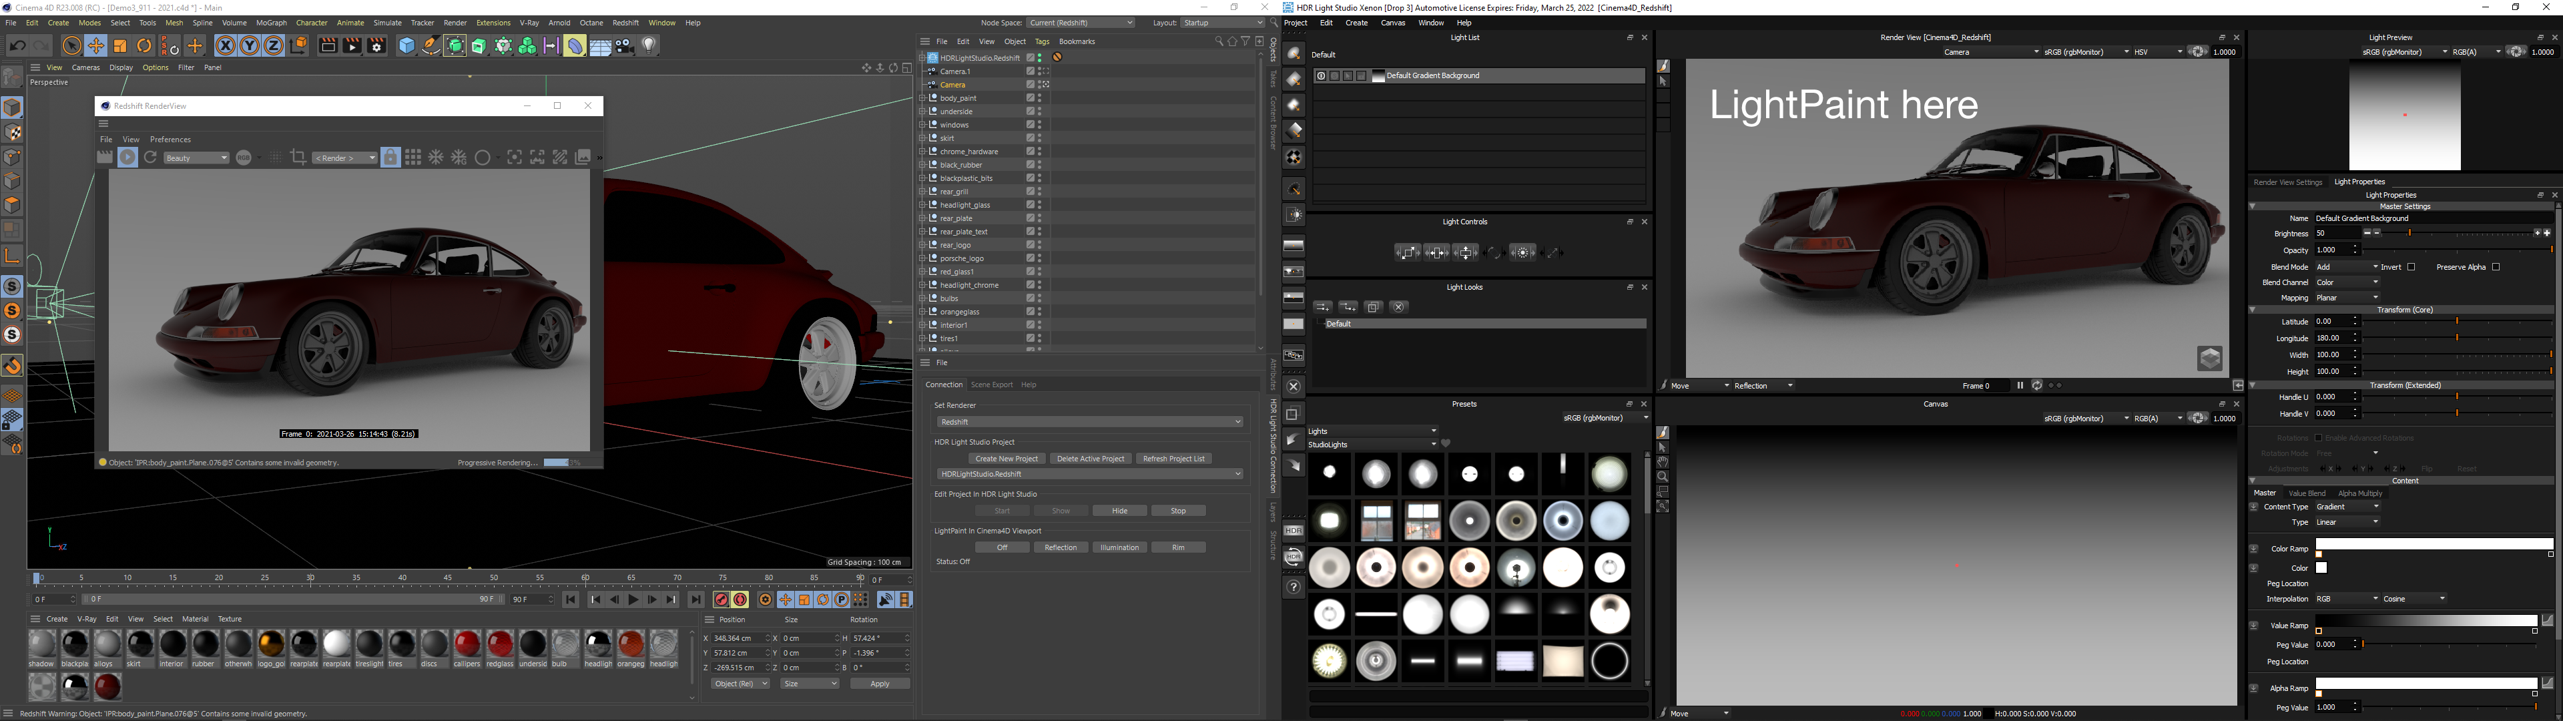Click the timeline Play forward button

pos(633,599)
